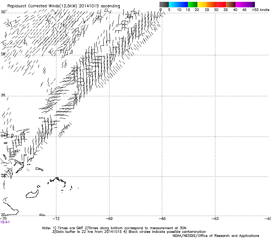Click the 'Data buffer is 22 hrs' note line

(129, 232)
